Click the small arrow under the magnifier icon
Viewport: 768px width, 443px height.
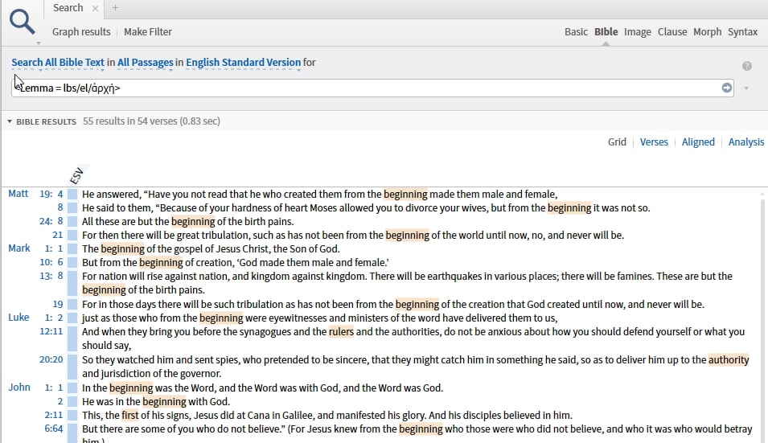(x=39, y=43)
